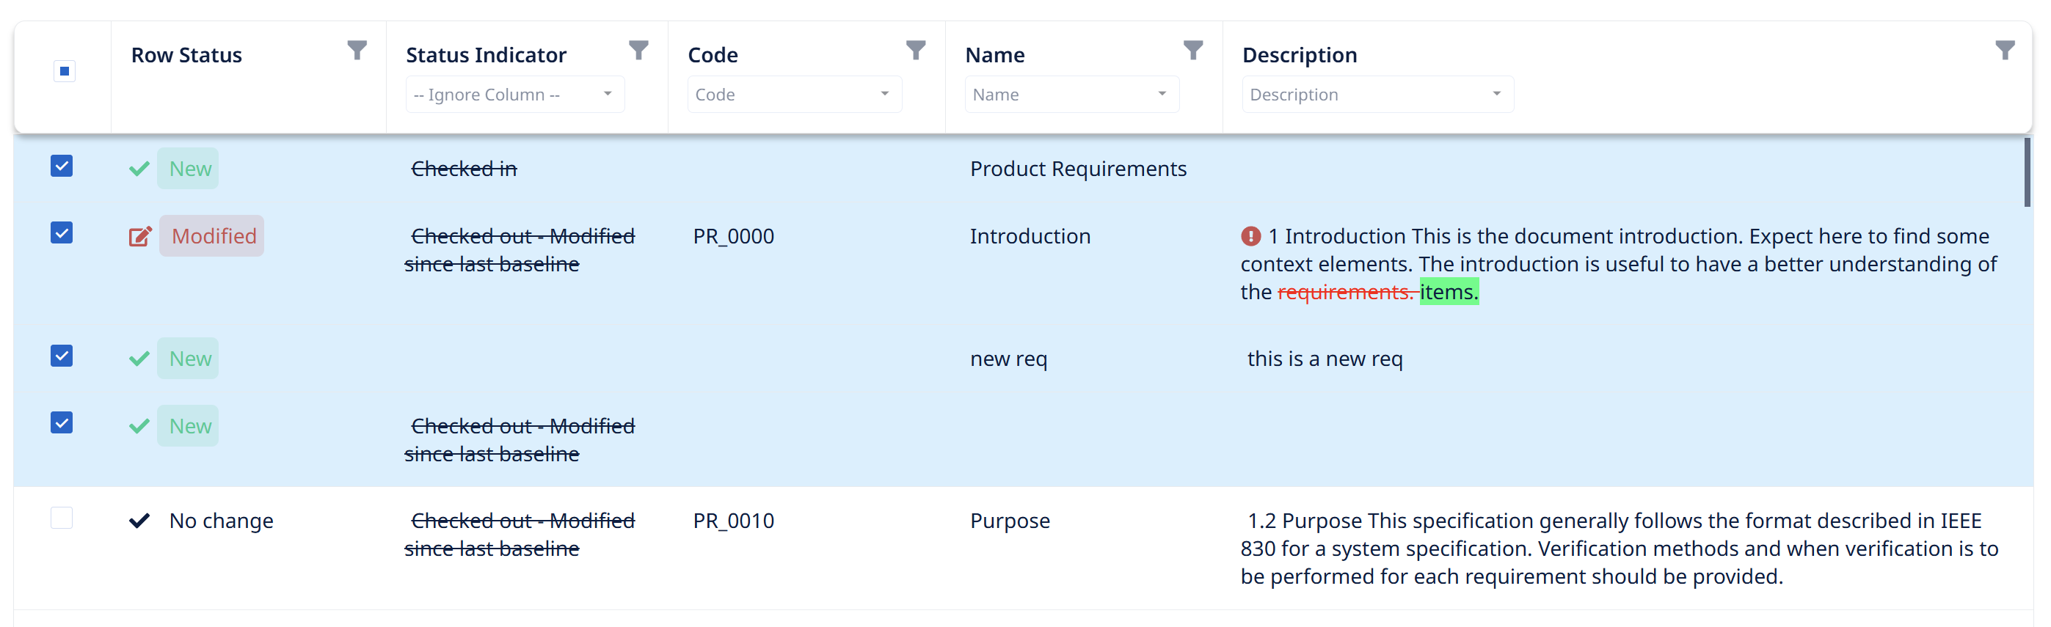The width and height of the screenshot is (2051, 627).
Task: Select the 'PR_0010' code cell
Action: pos(733,521)
